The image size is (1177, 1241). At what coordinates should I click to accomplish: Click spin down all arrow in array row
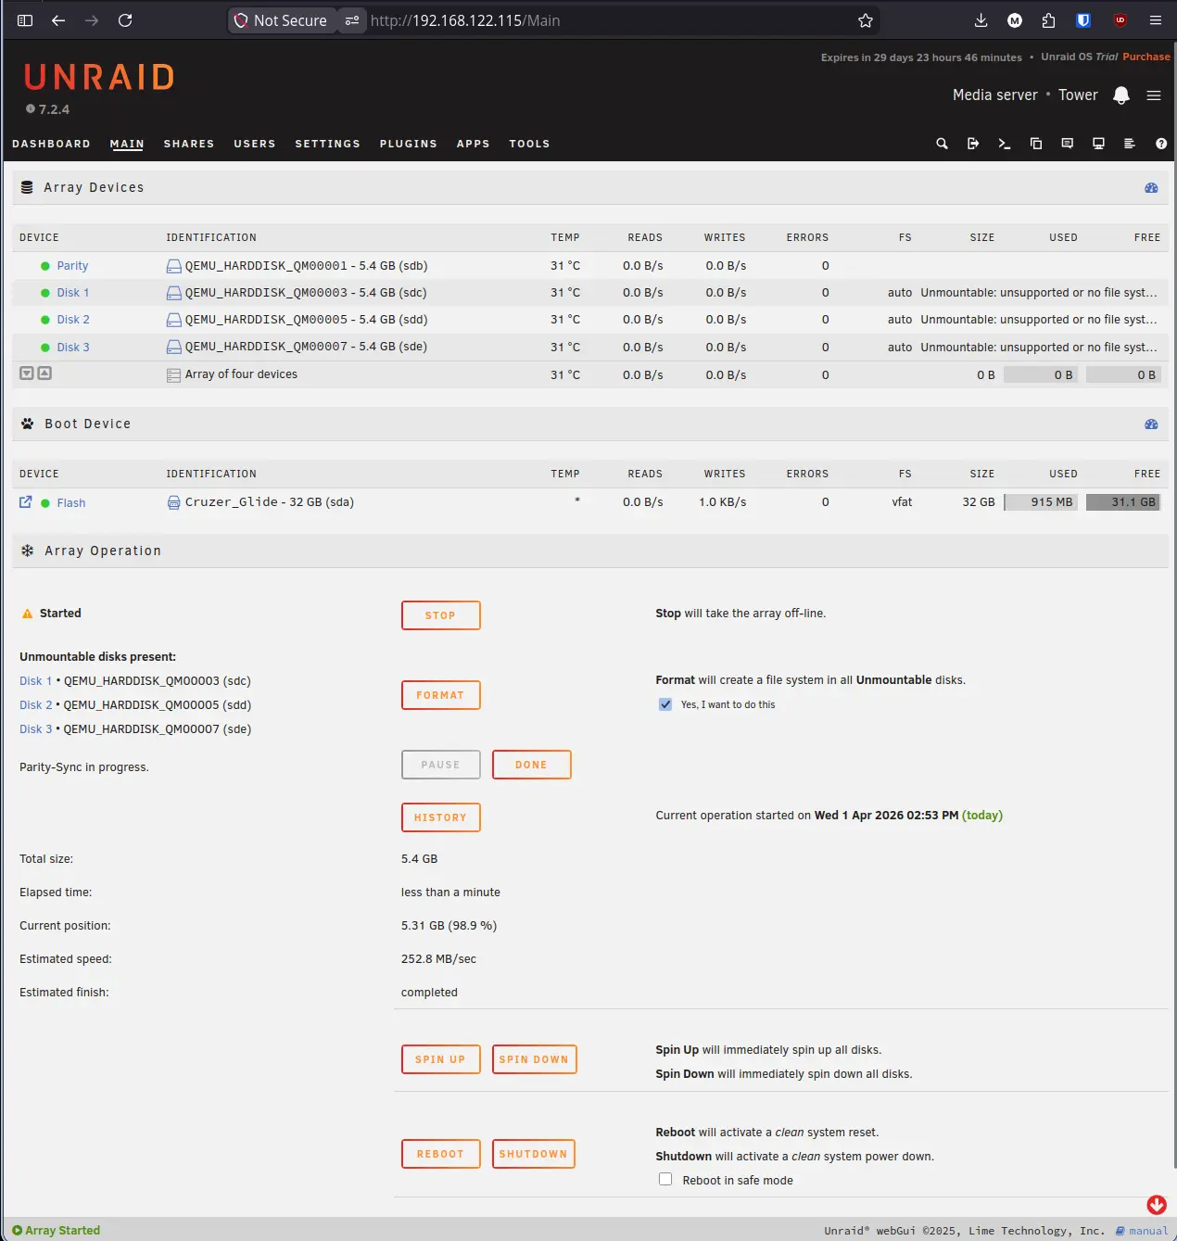click(x=27, y=374)
